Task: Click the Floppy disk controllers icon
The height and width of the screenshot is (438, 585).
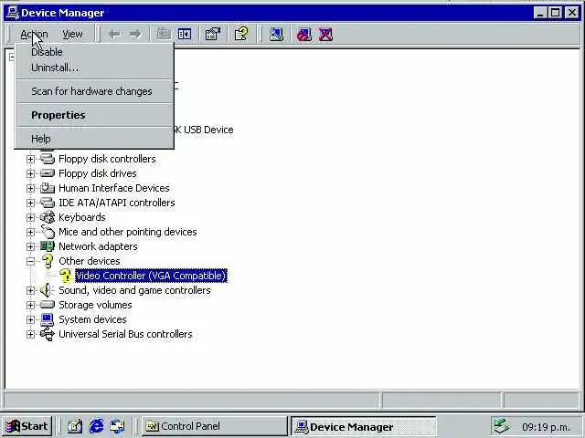Action: pos(48,159)
